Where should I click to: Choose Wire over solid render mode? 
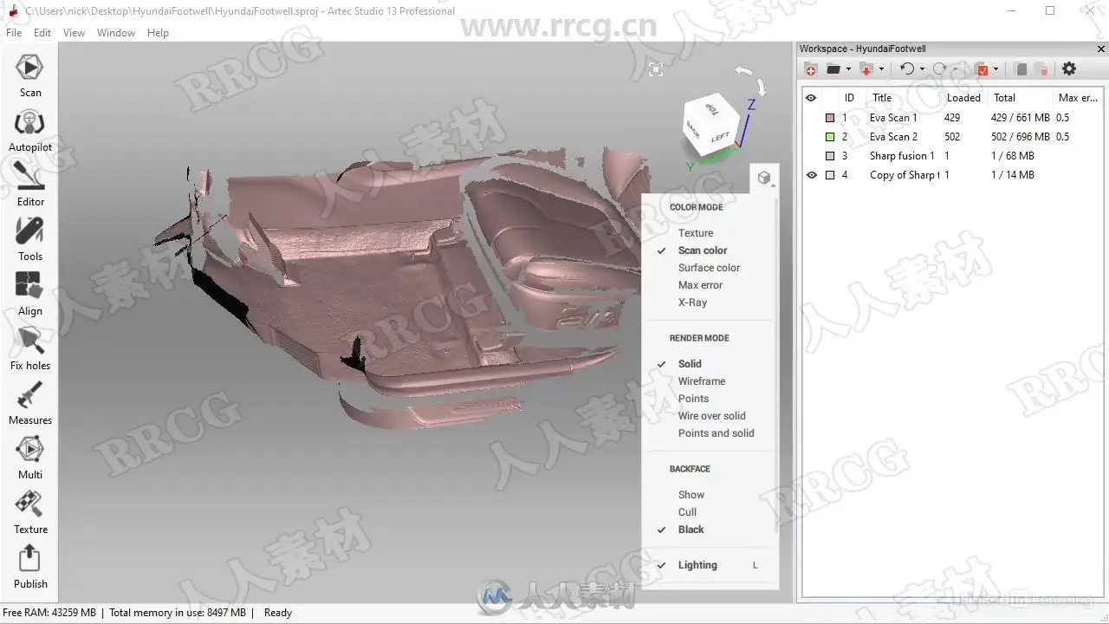(711, 416)
